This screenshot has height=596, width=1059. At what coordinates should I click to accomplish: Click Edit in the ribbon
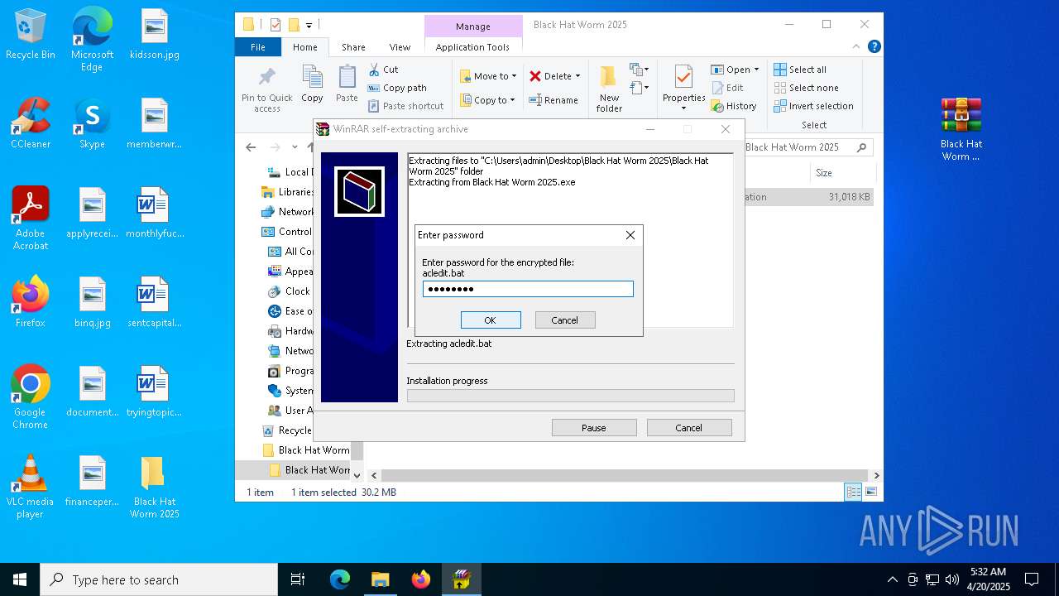click(727, 88)
